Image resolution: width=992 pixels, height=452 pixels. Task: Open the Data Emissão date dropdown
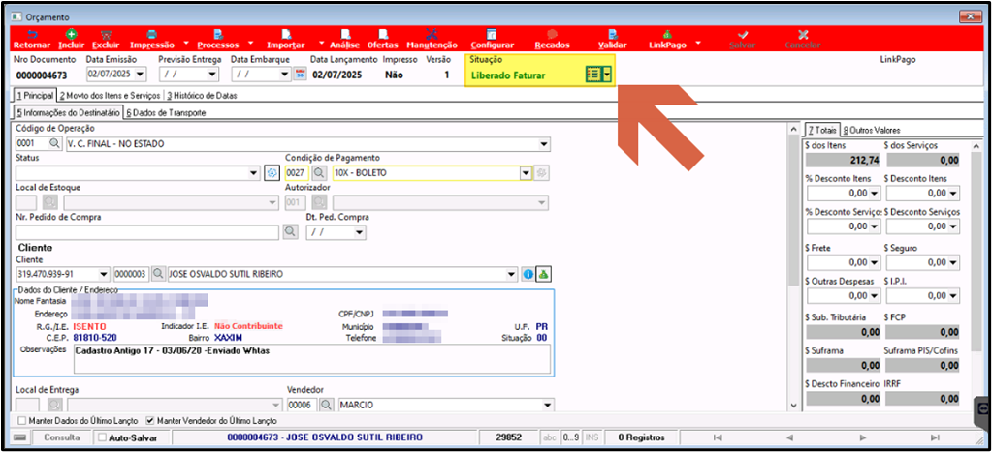pos(140,75)
